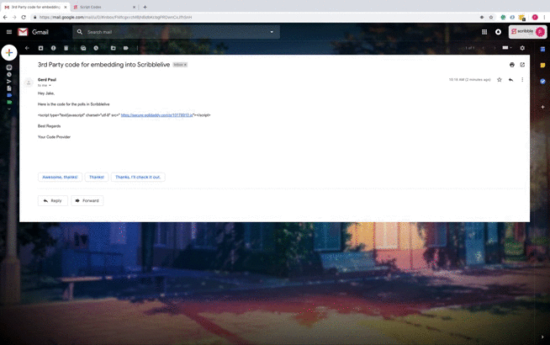
Task: Click the Compose plus button
Action: [9, 53]
